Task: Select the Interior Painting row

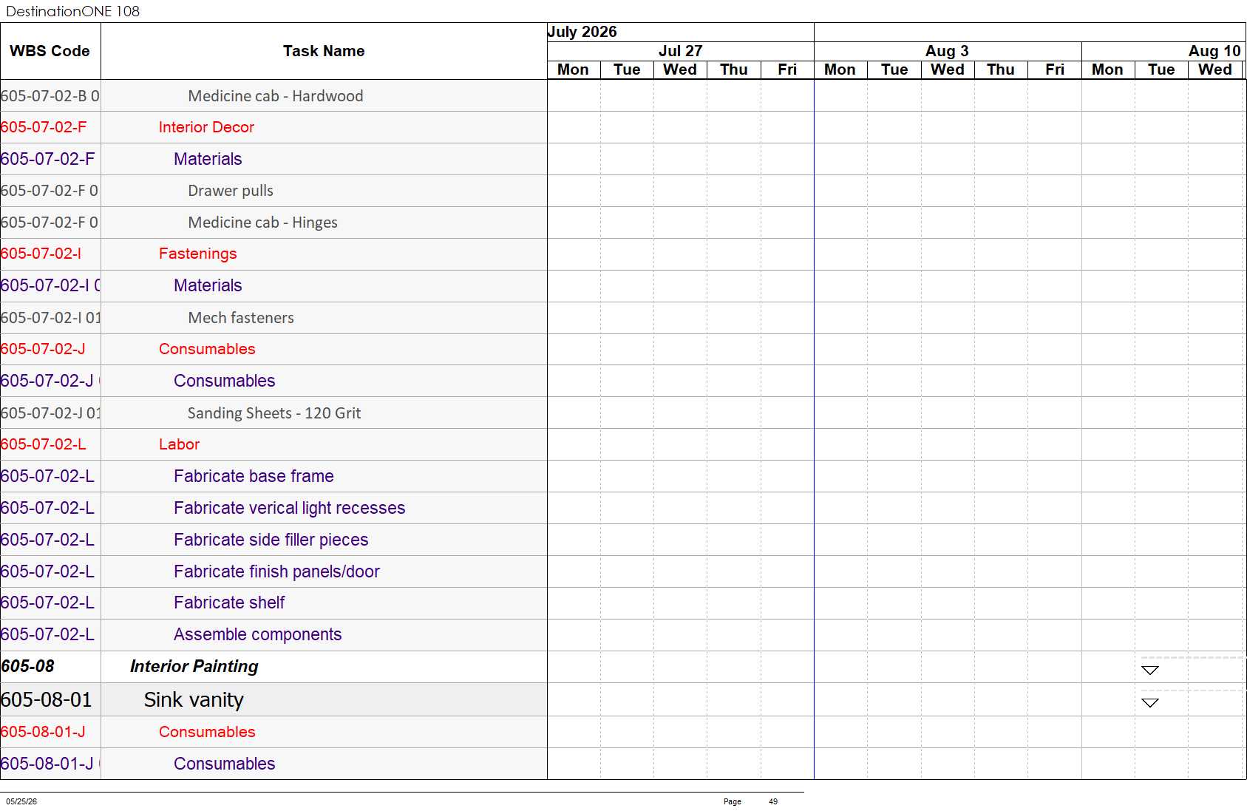Action: [273, 667]
